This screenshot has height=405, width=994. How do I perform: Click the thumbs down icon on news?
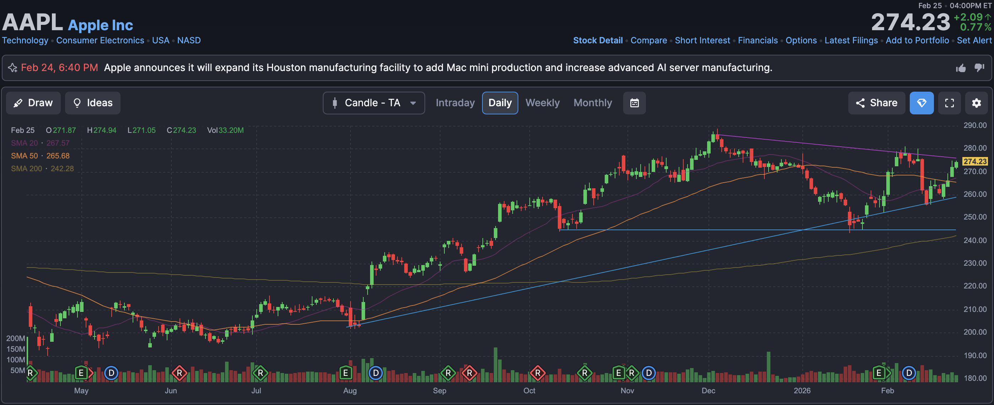coord(979,67)
